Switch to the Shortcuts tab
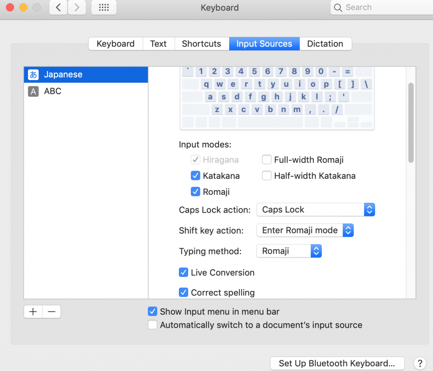The height and width of the screenshot is (371, 433). (201, 44)
